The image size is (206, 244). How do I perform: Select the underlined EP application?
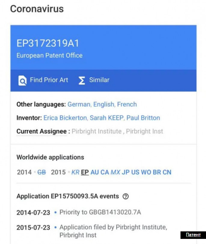[x=85, y=172]
